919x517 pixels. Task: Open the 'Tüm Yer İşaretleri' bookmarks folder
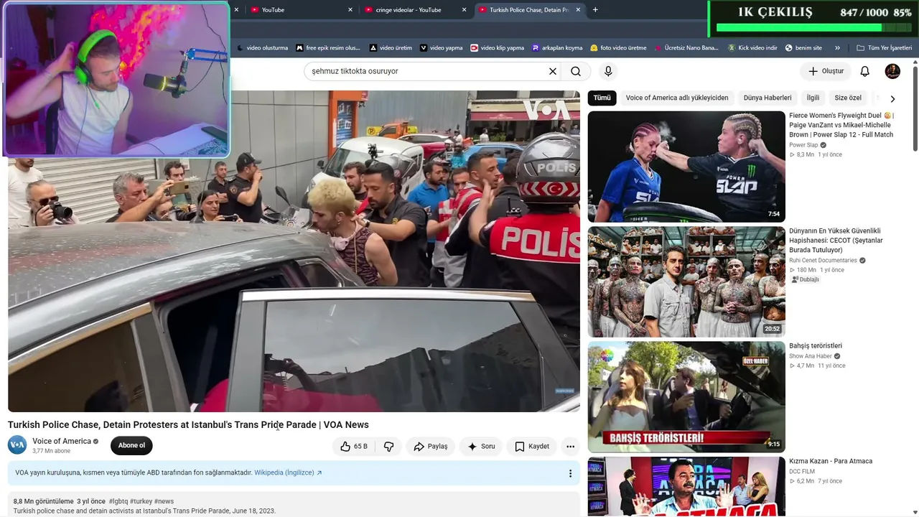(x=884, y=48)
